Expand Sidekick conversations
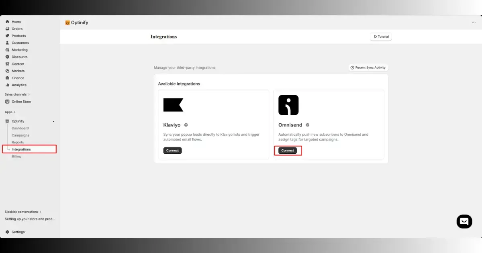Image resolution: width=482 pixels, height=253 pixels. [x=23, y=212]
